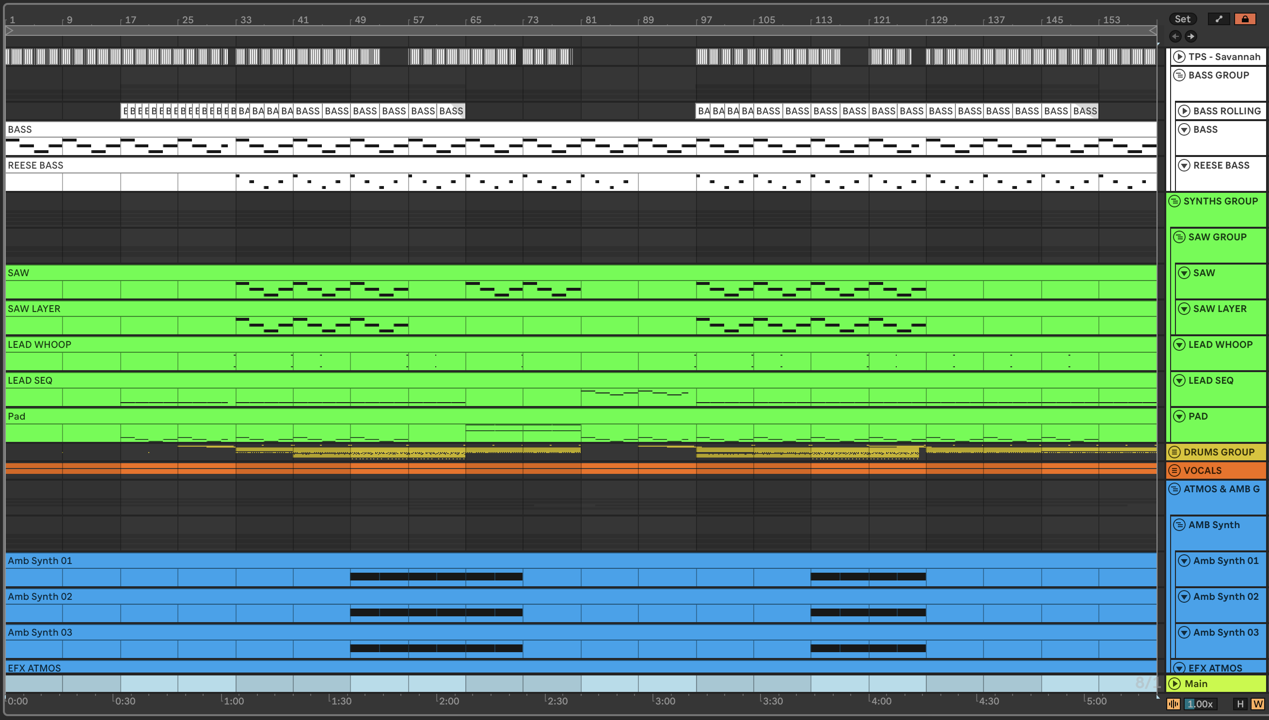Fold the AMB Synth group icon

pos(1179,525)
